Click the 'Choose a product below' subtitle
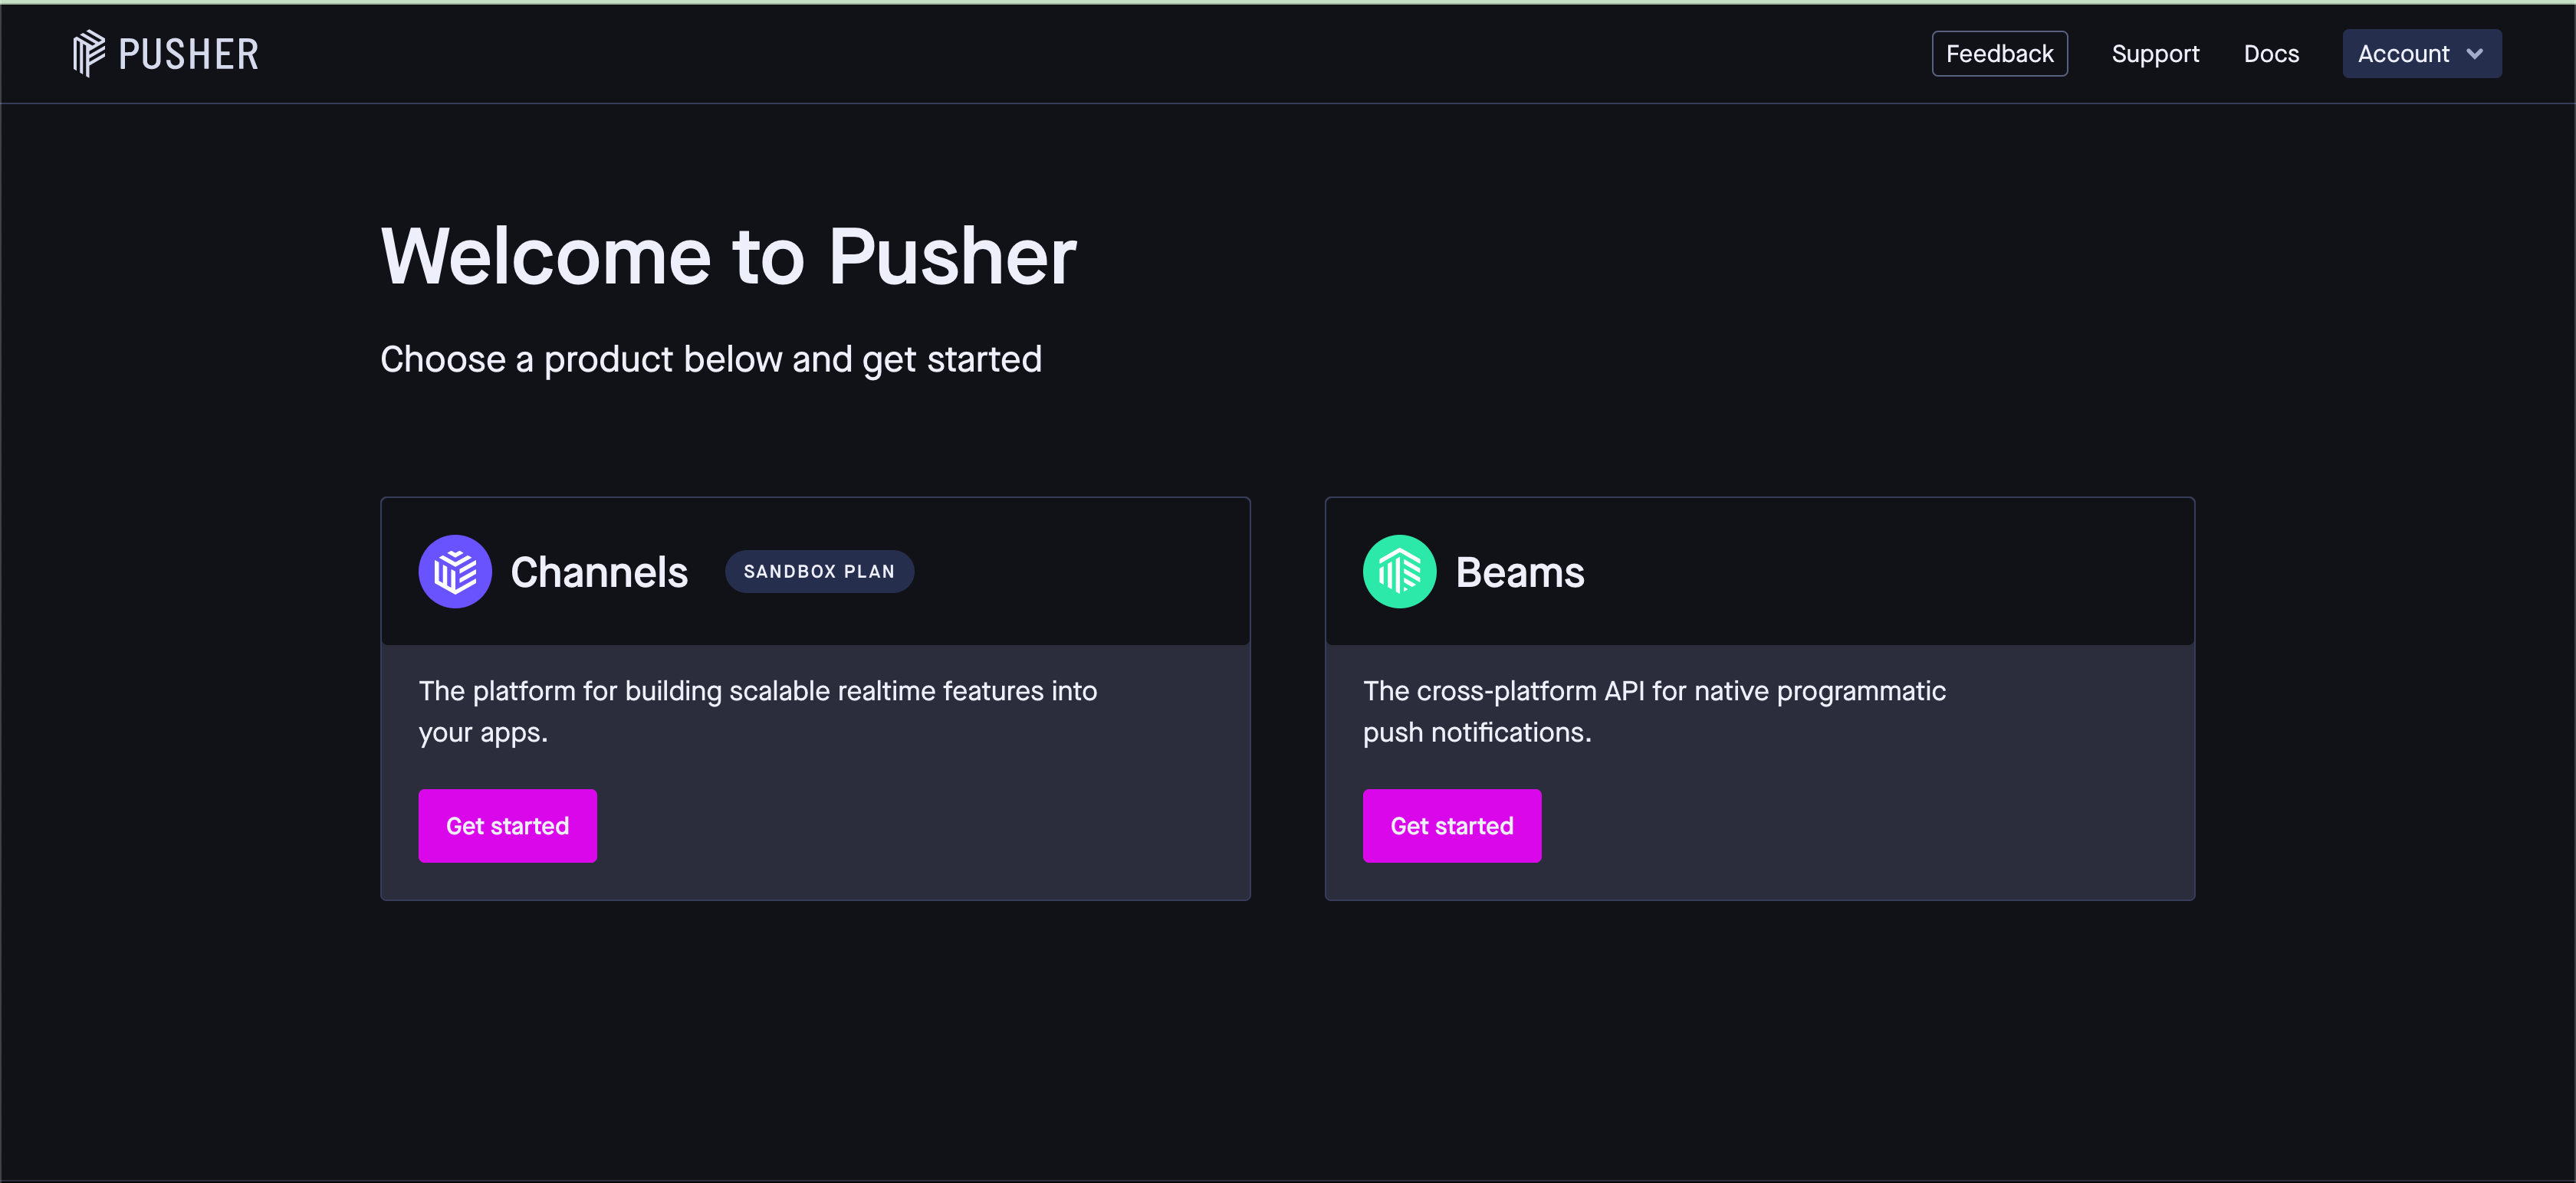This screenshot has height=1183, width=2576. pos(710,359)
